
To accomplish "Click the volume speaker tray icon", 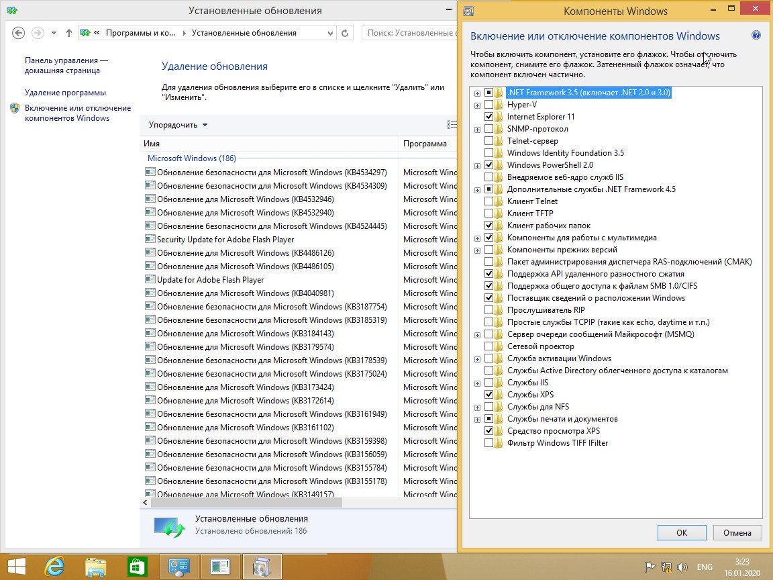I will [x=682, y=567].
